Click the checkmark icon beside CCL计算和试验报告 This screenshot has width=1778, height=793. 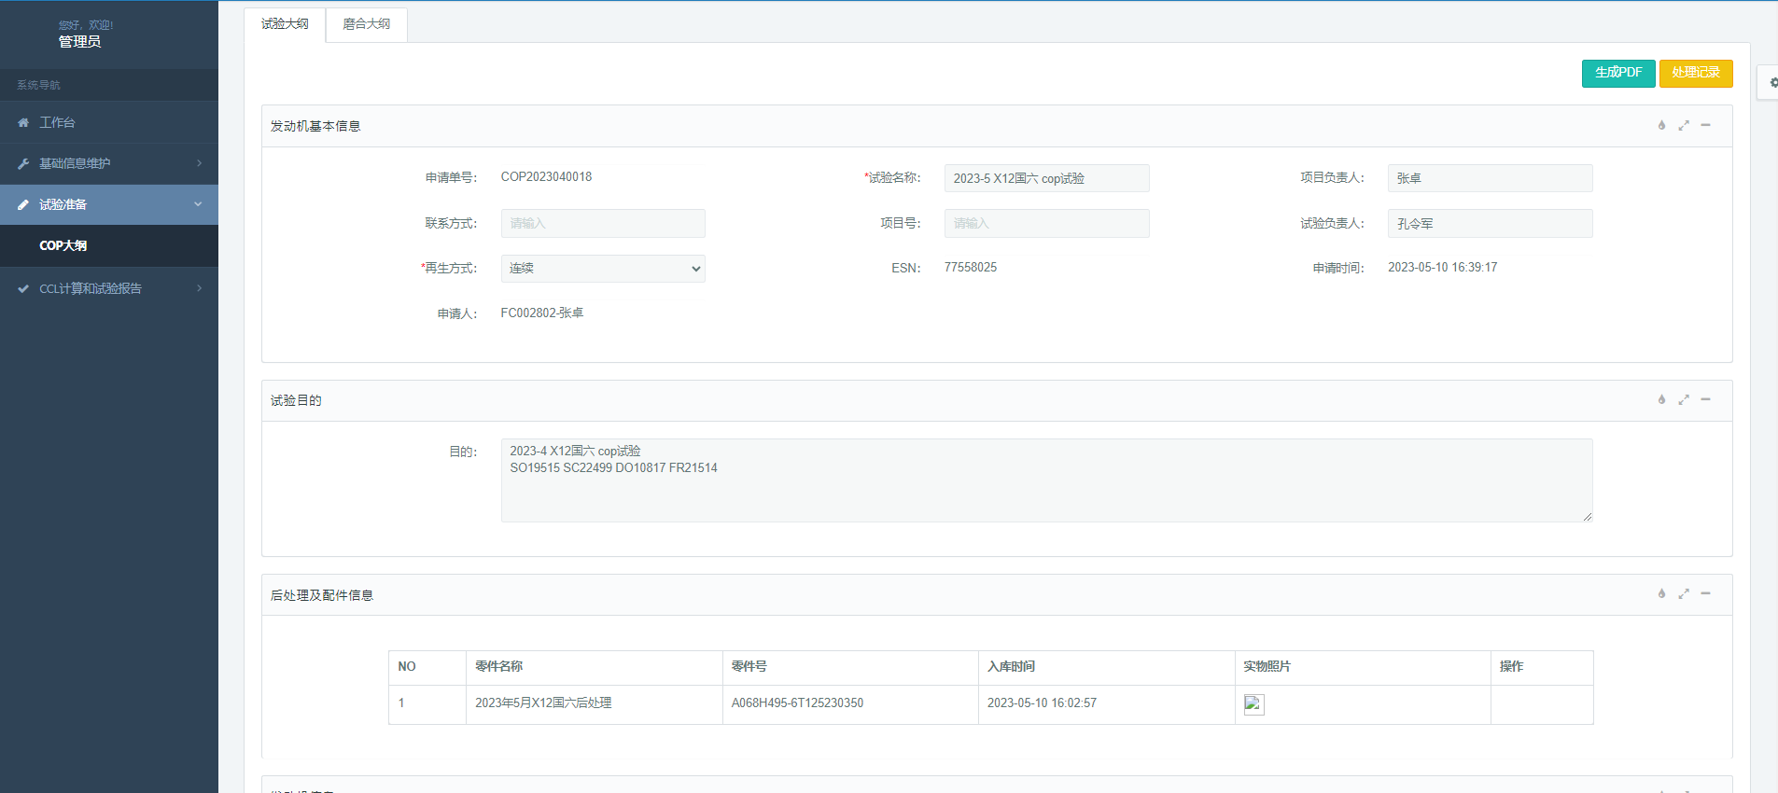tap(23, 288)
